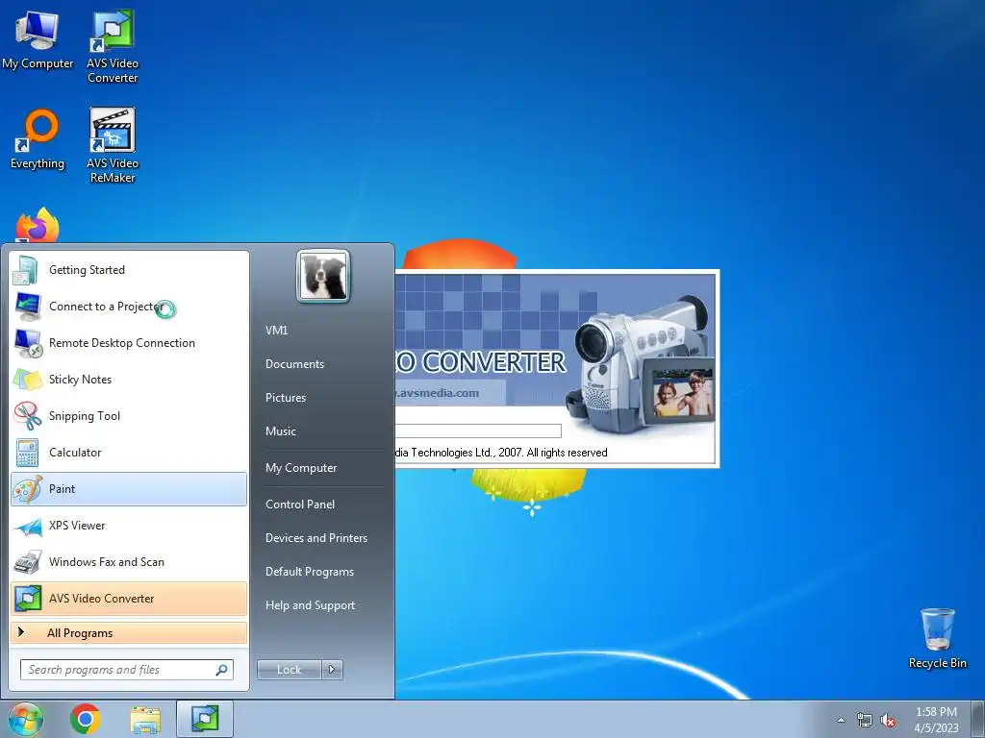Open Windows Fax and Scan
985x738 pixels.
click(x=129, y=561)
